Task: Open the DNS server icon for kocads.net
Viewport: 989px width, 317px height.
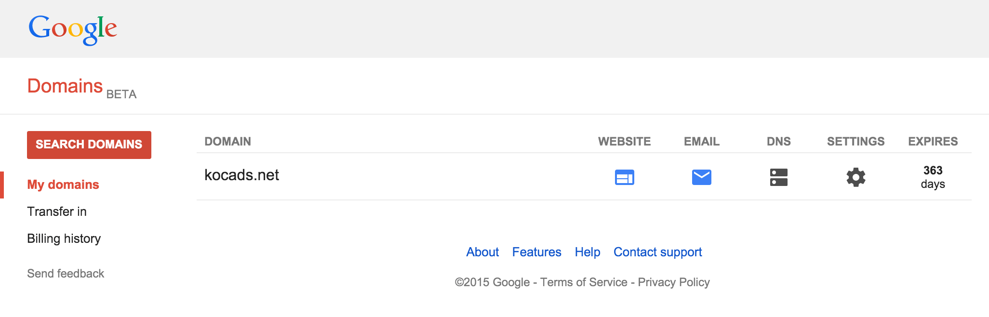Action: pyautogui.click(x=779, y=177)
